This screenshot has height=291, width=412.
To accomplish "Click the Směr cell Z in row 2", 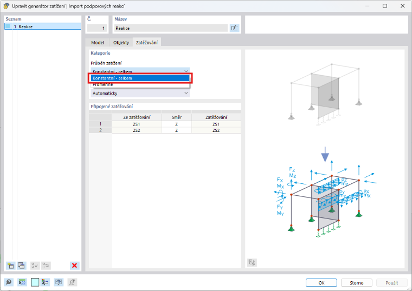I will [x=177, y=130].
